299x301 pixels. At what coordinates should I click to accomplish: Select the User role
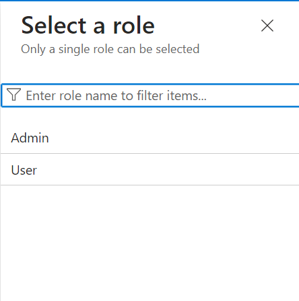[x=149, y=170]
